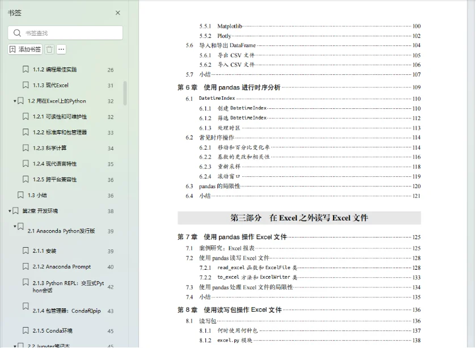Click bookmark icon of 2.1.4 包管理器

pos(26,306)
